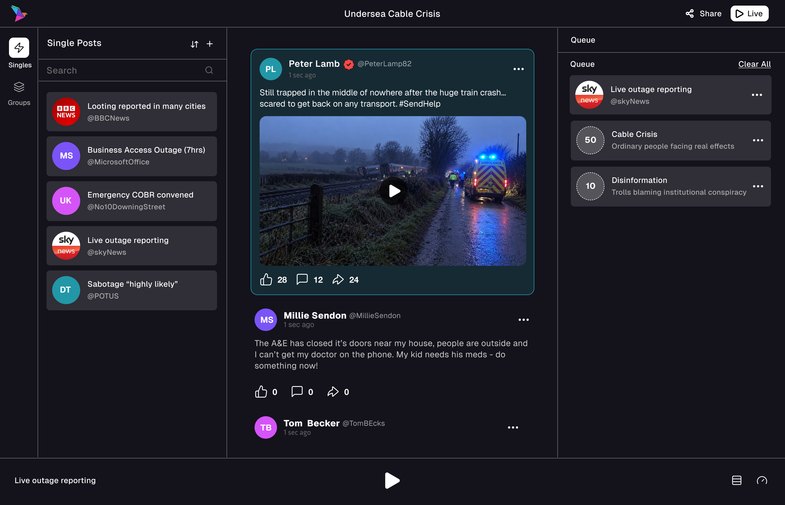Select the Emergency COBR convened post
Viewport: 785px width, 505px height.
(x=132, y=201)
